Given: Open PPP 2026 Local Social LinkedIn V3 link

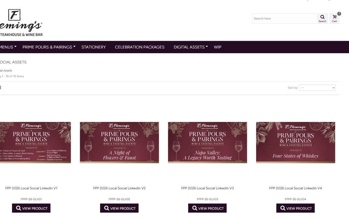Looking at the screenshot, I should pos(207,188).
